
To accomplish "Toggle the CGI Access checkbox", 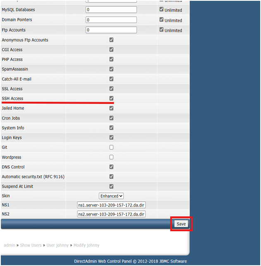I will pyautogui.click(x=111, y=50).
